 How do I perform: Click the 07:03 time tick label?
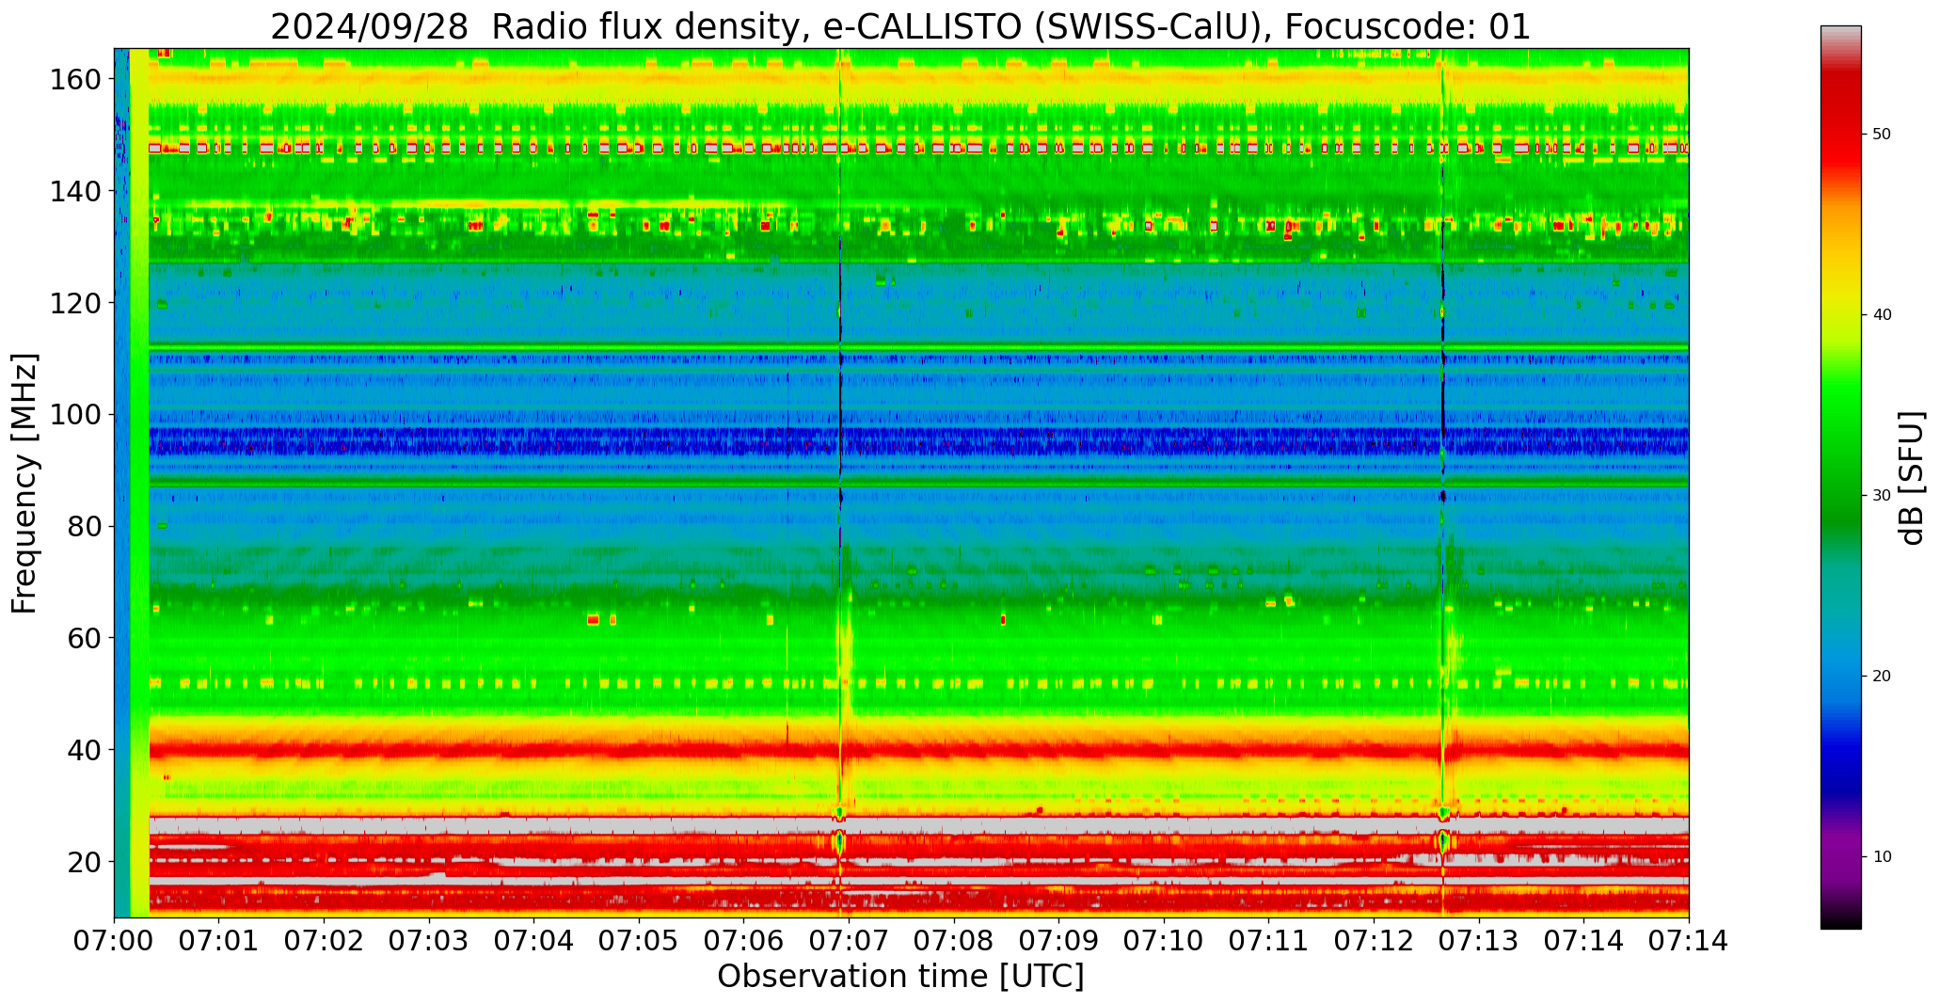(x=430, y=941)
